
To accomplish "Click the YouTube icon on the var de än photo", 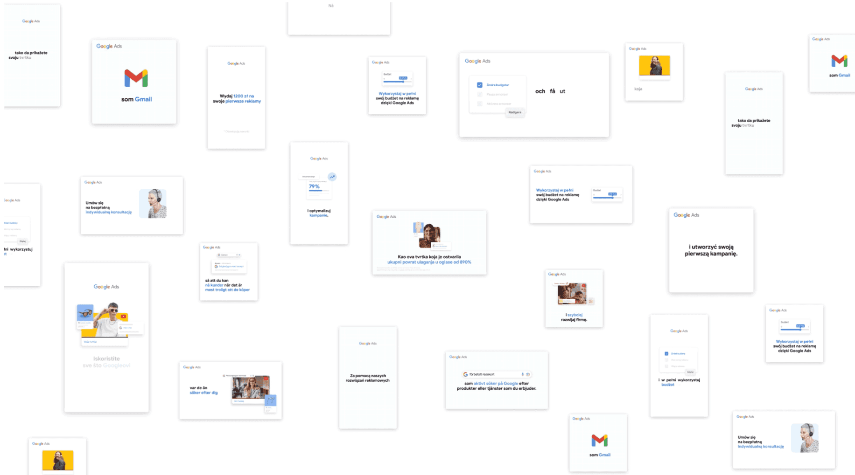I will (266, 379).
